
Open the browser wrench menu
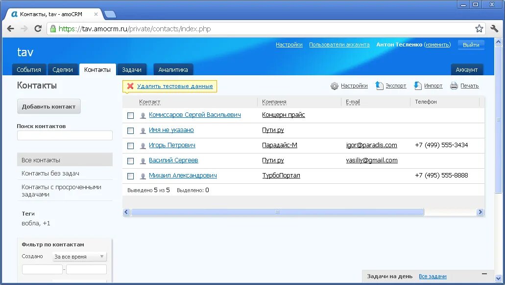[x=494, y=28]
